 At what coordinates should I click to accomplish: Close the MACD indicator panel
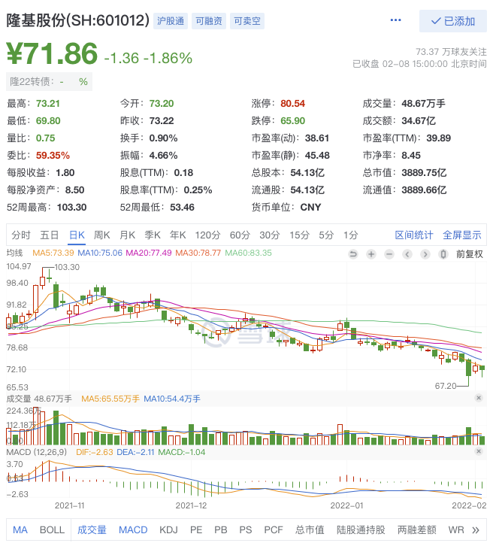479,451
